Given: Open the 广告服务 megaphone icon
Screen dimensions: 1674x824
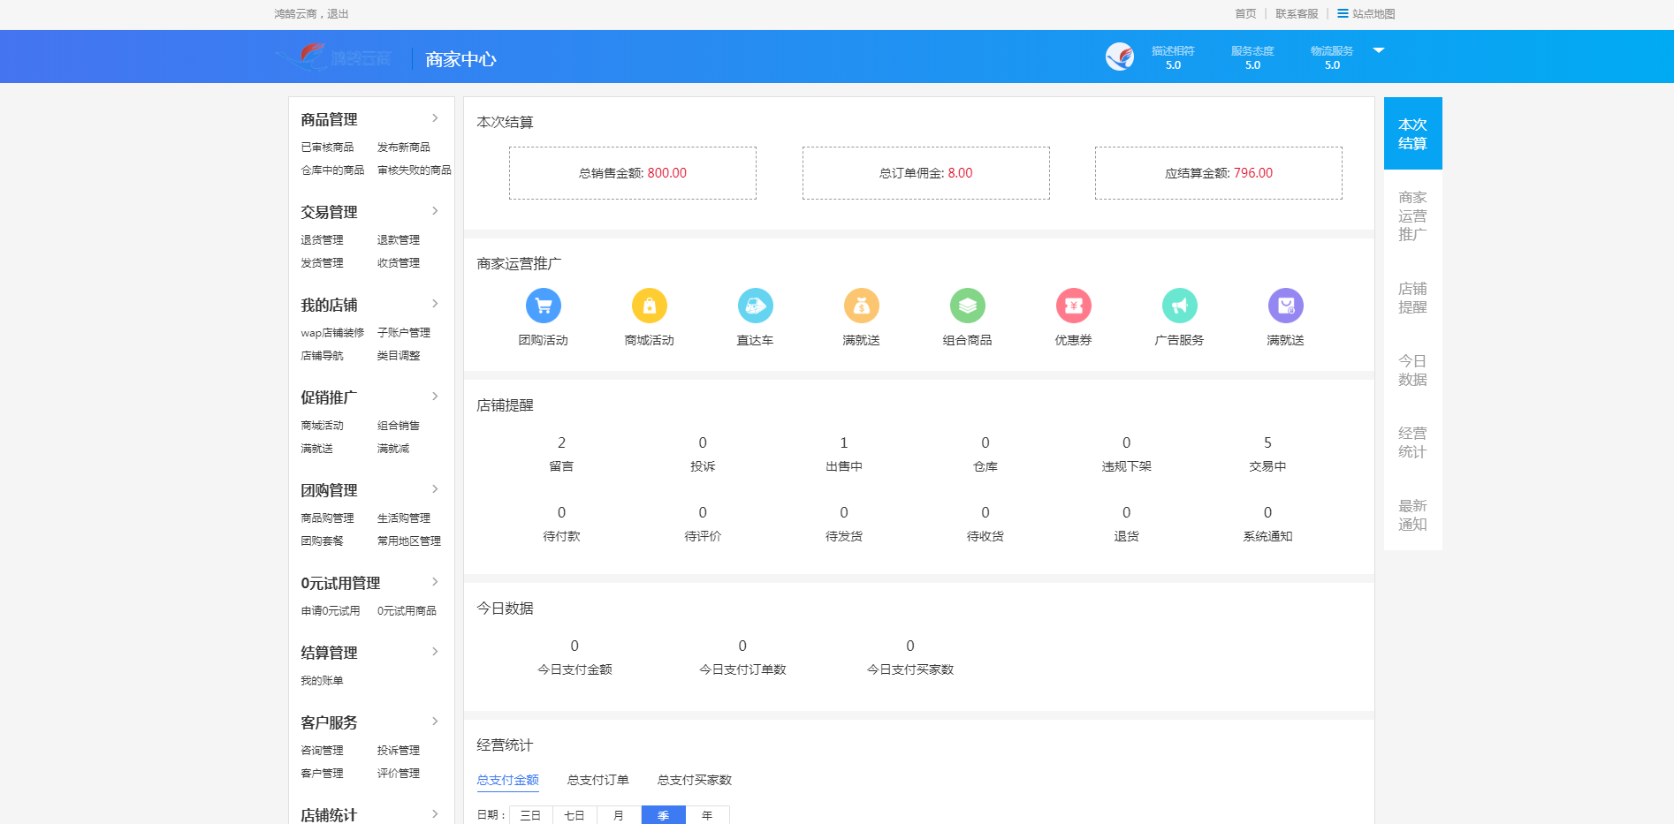Looking at the screenshot, I should (1179, 305).
